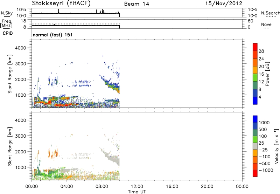The image size is (280, 194).
Task: Click the noise spike near 03:00 in the N.Sky panel
Action: (x=58, y=11)
